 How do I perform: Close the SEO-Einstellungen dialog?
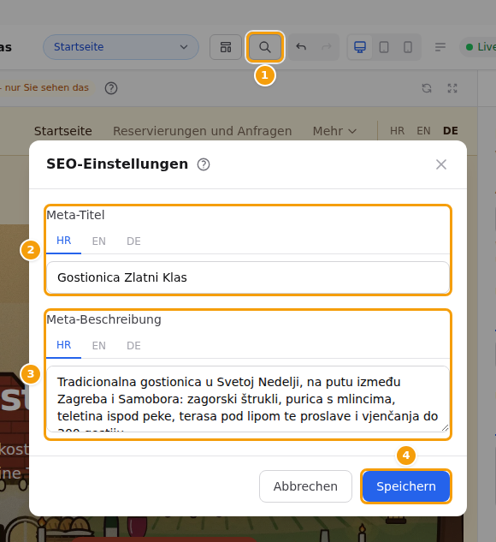click(x=441, y=164)
